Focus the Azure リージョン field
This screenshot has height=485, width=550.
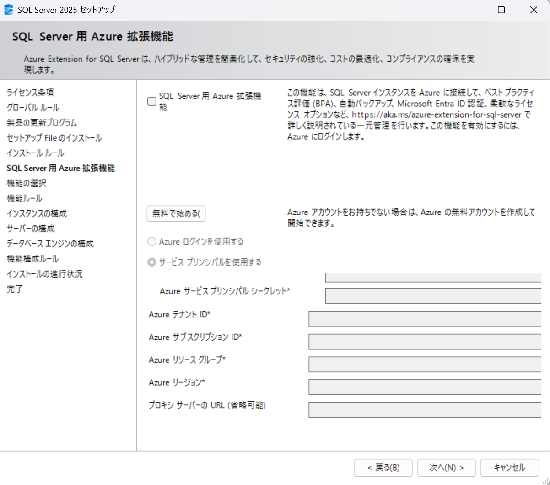click(x=425, y=387)
